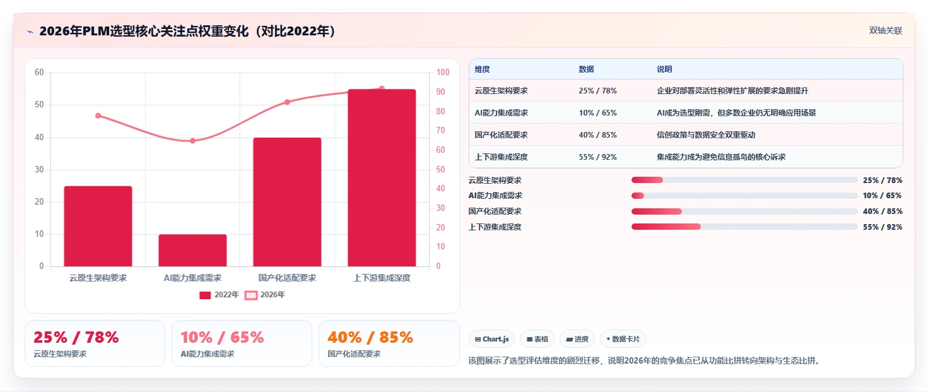Click the 云原生架构要求 progress bar
This screenshot has height=392, width=928.
coord(744,180)
